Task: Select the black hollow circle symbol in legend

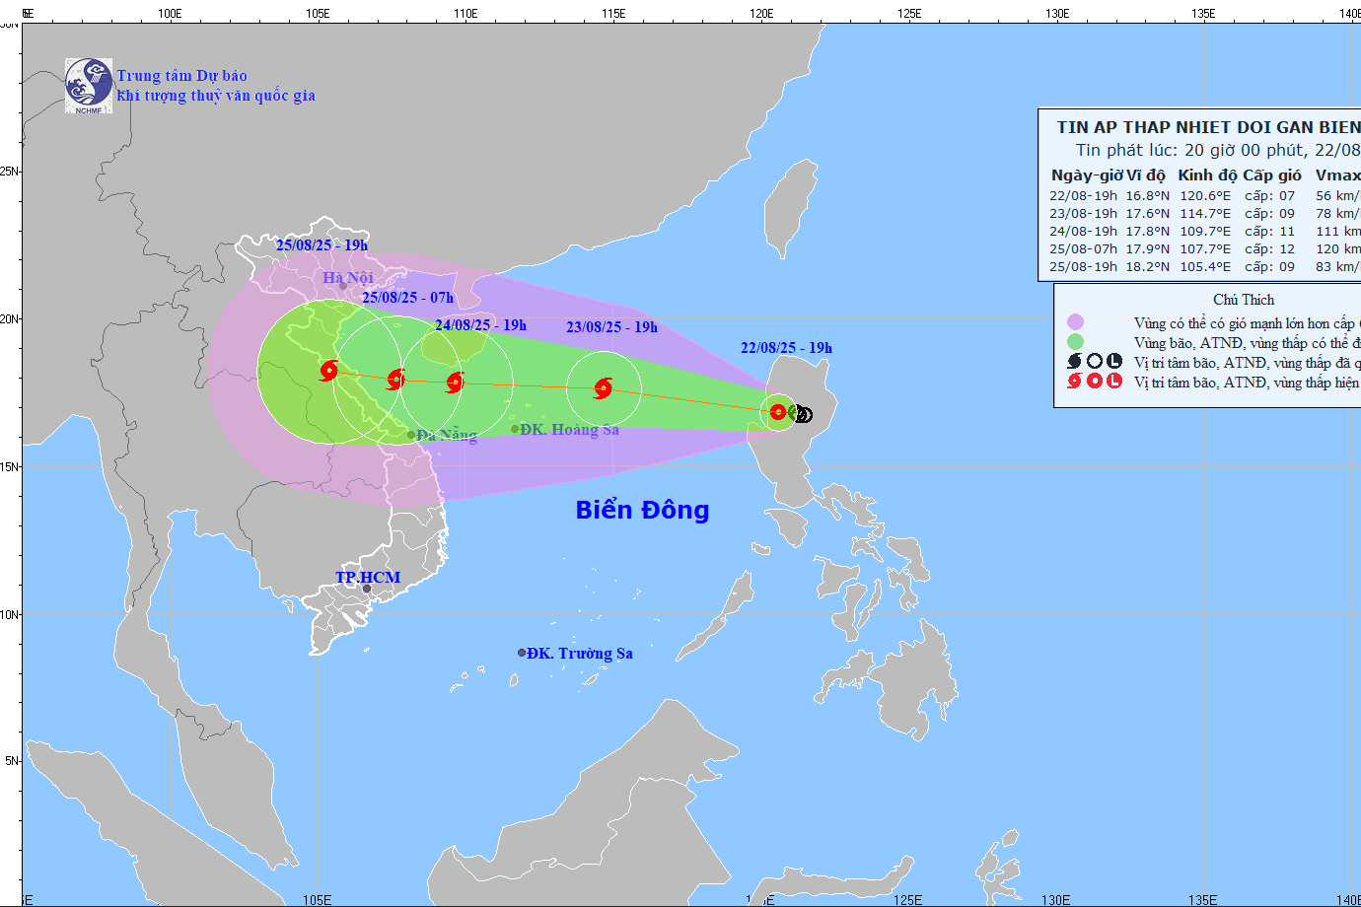Action: click(1095, 362)
